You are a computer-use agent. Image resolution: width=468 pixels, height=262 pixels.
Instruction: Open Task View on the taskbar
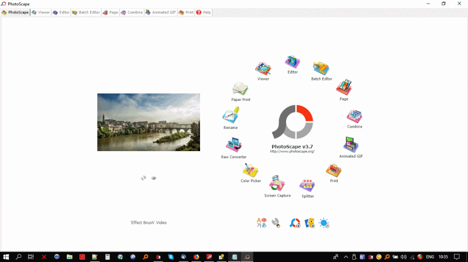coord(31,257)
